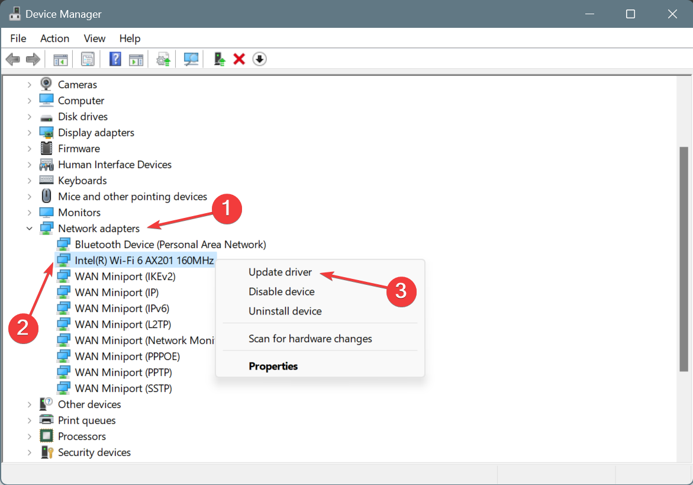Select WAN Miniport (IKEv2)
693x485 pixels.
[x=125, y=277]
